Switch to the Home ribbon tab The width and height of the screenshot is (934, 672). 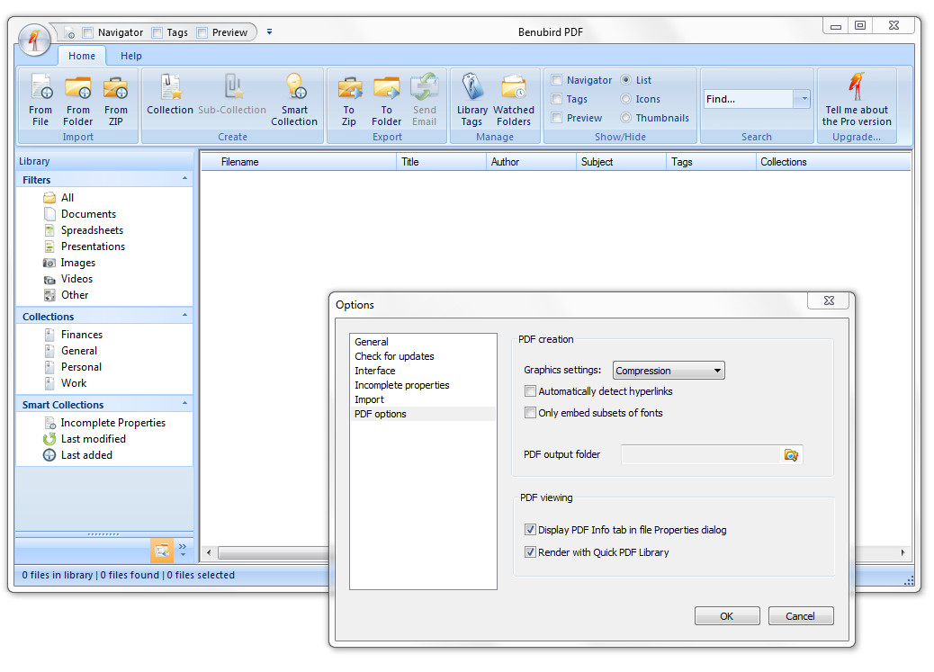pyautogui.click(x=82, y=56)
